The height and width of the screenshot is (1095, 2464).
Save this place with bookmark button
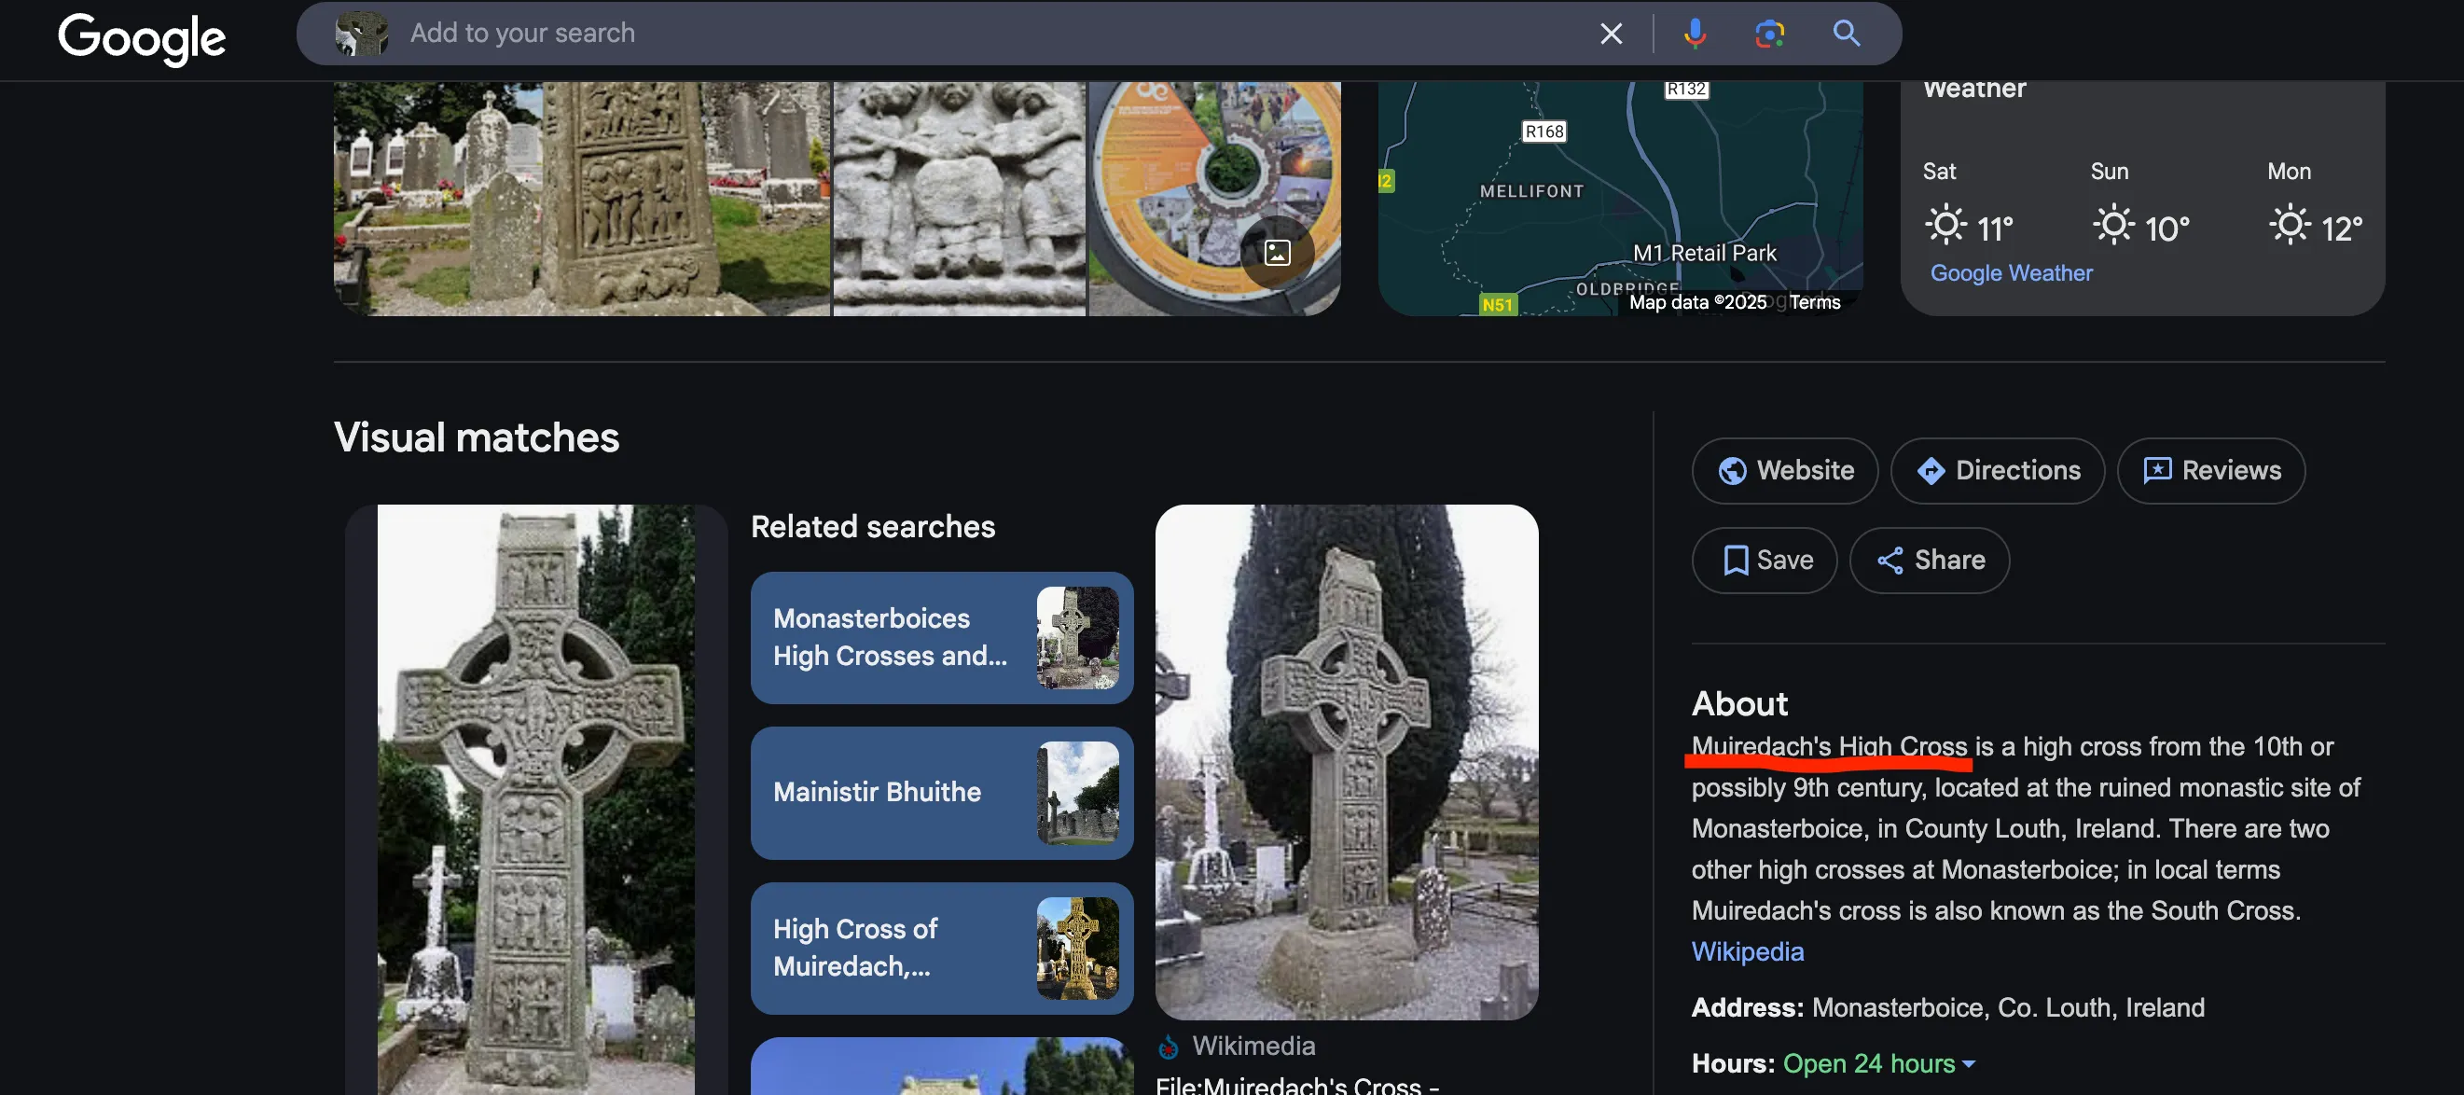click(x=1765, y=561)
